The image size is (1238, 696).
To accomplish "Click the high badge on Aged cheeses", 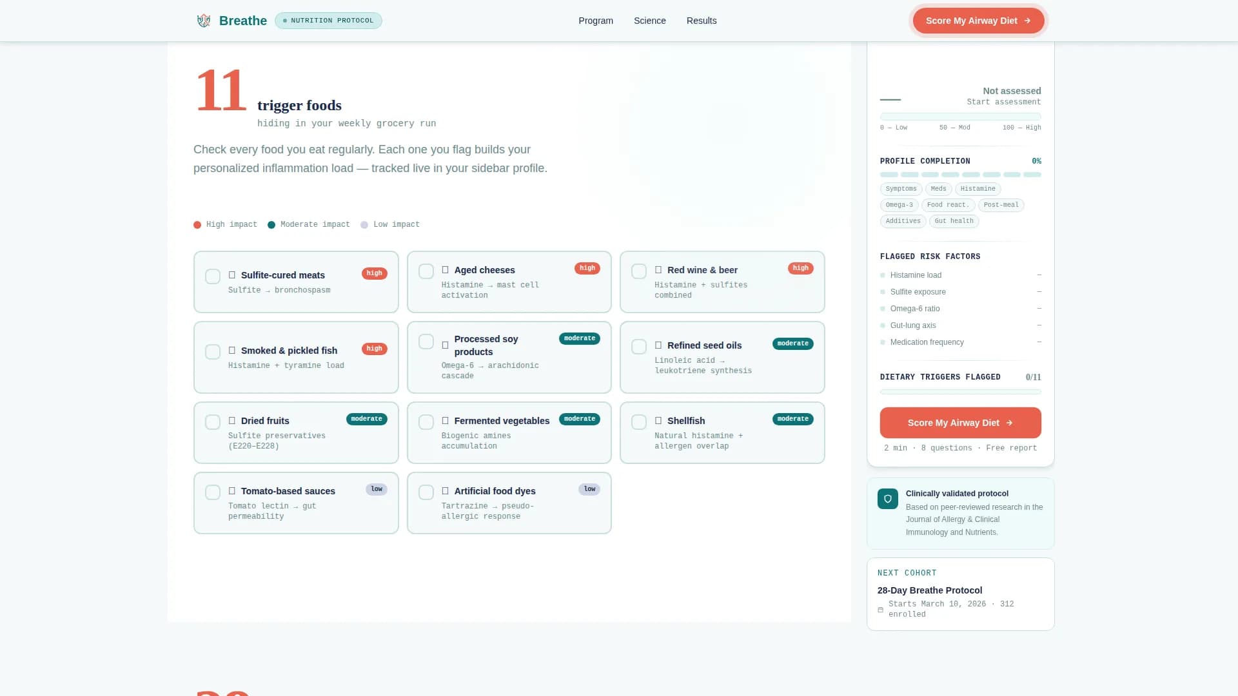I will [587, 268].
